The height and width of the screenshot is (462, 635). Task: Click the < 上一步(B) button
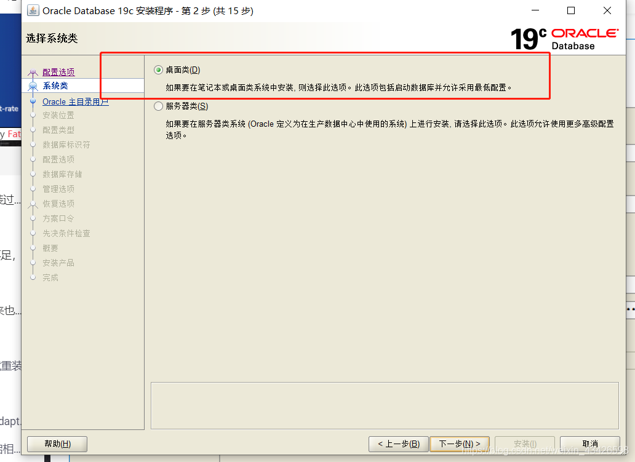pos(399,444)
